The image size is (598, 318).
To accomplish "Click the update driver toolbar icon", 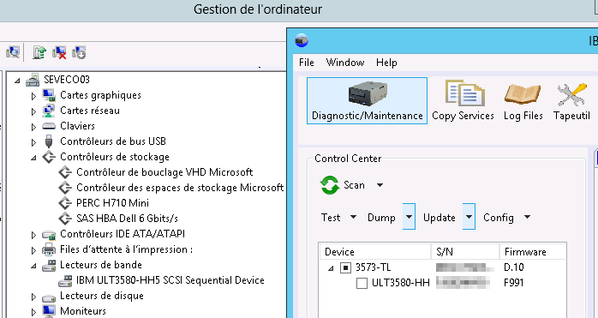I will pos(39,52).
